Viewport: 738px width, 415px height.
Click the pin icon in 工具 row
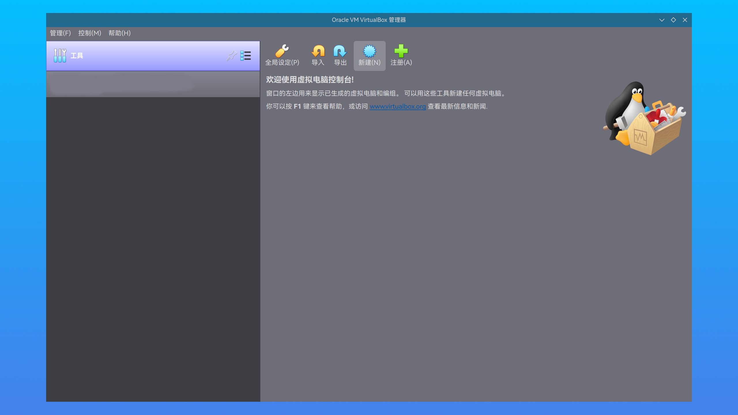tap(231, 56)
